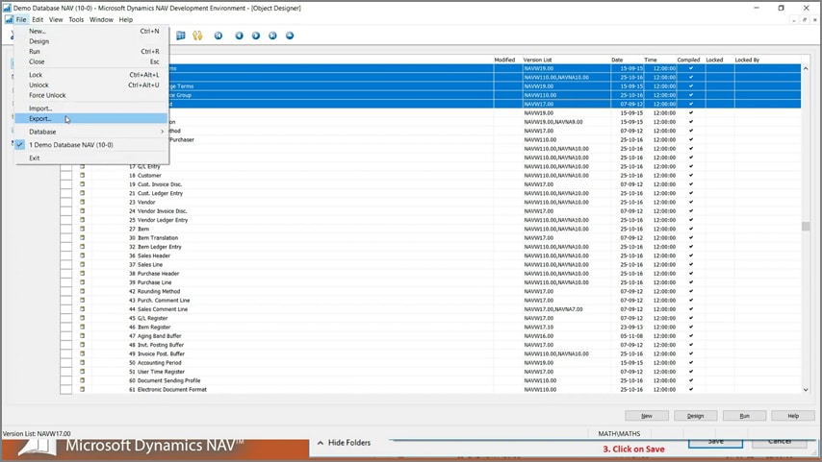
Task: Click the scrollbar down arrow of object list
Action: [x=806, y=389]
